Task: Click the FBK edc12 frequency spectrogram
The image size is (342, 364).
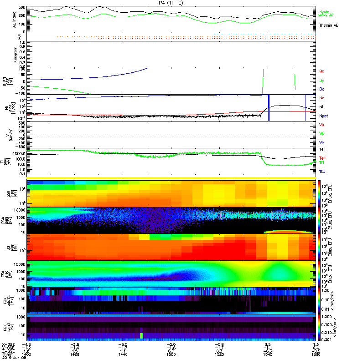Action: (171, 301)
